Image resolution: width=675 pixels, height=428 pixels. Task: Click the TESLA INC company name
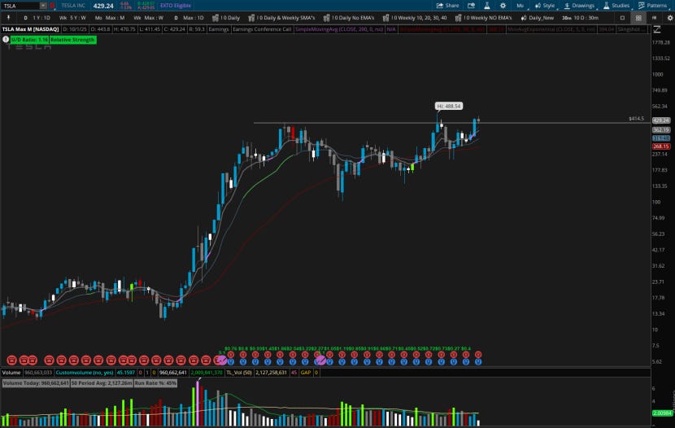72,6
